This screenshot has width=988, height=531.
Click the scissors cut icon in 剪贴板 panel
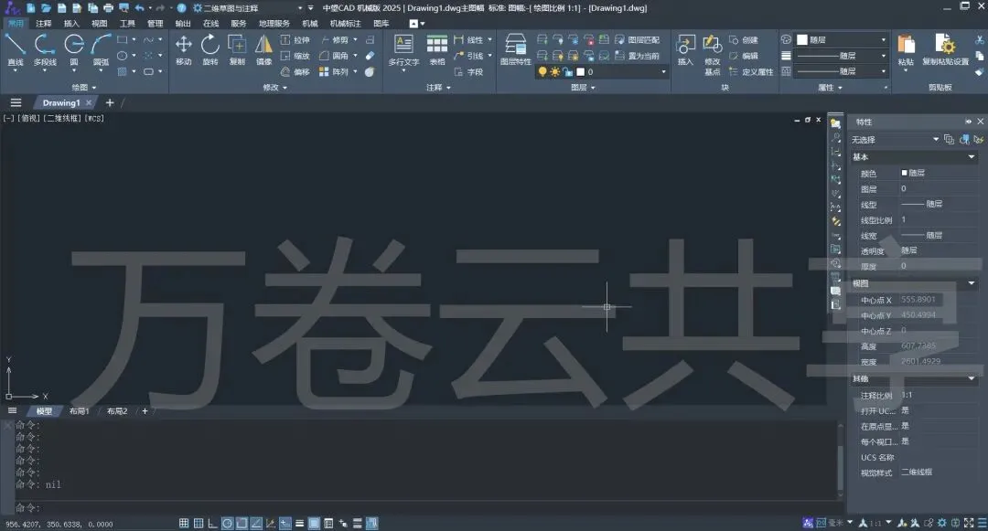click(980, 39)
